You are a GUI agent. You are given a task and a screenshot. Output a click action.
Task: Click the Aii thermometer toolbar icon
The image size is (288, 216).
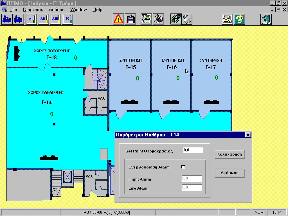coord(43,19)
